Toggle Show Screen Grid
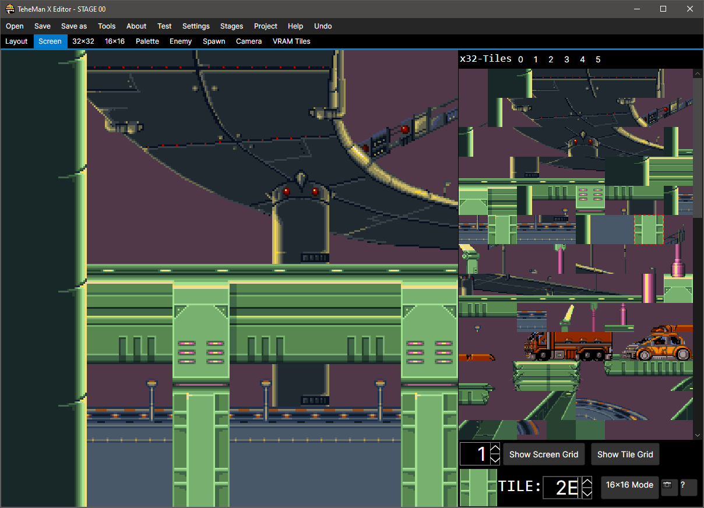Viewport: 704px width, 508px height. click(x=543, y=454)
